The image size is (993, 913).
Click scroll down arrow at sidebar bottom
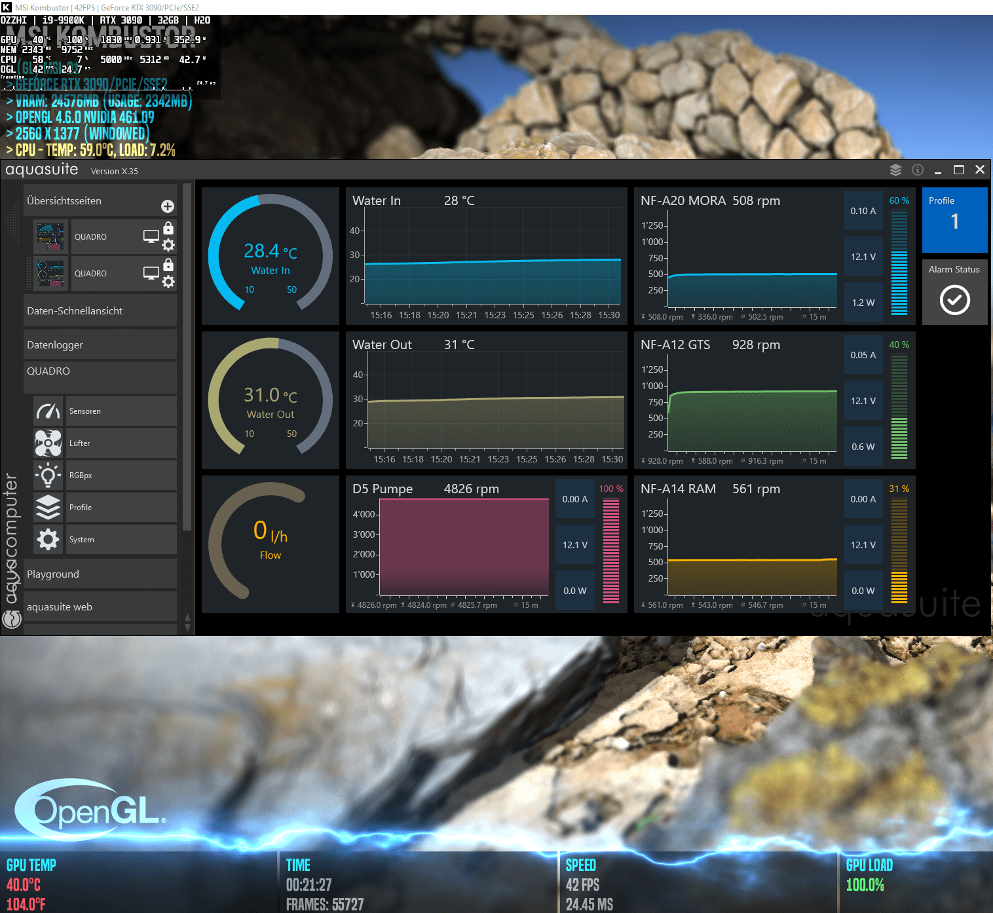[188, 627]
